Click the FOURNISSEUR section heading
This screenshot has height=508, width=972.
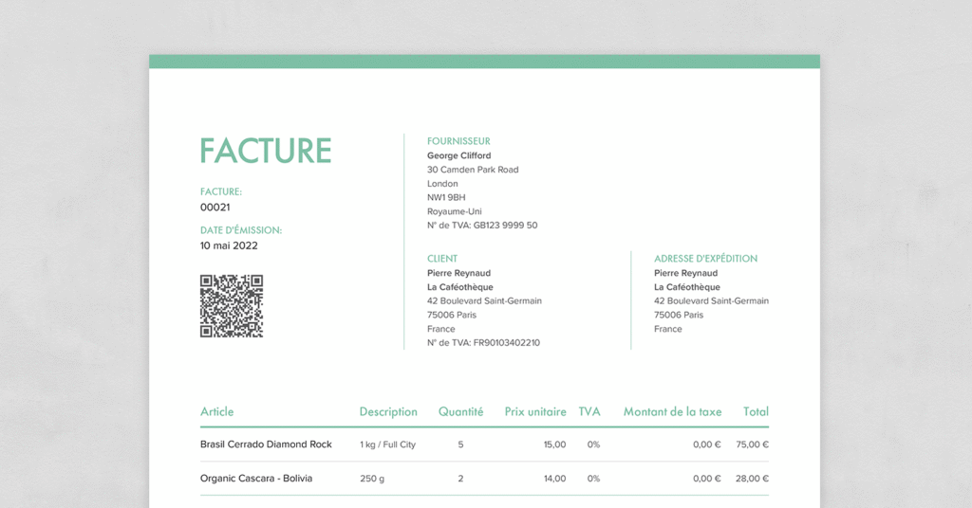coord(458,141)
